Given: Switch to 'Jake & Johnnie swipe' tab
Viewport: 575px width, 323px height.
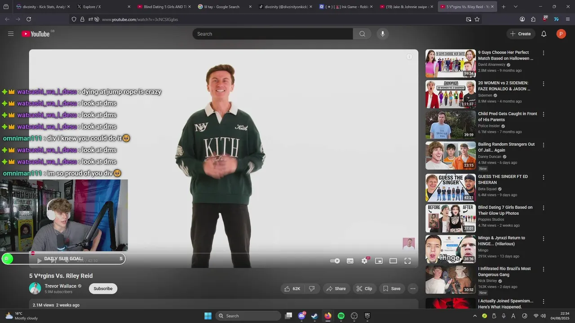Looking at the screenshot, I should point(407,7).
